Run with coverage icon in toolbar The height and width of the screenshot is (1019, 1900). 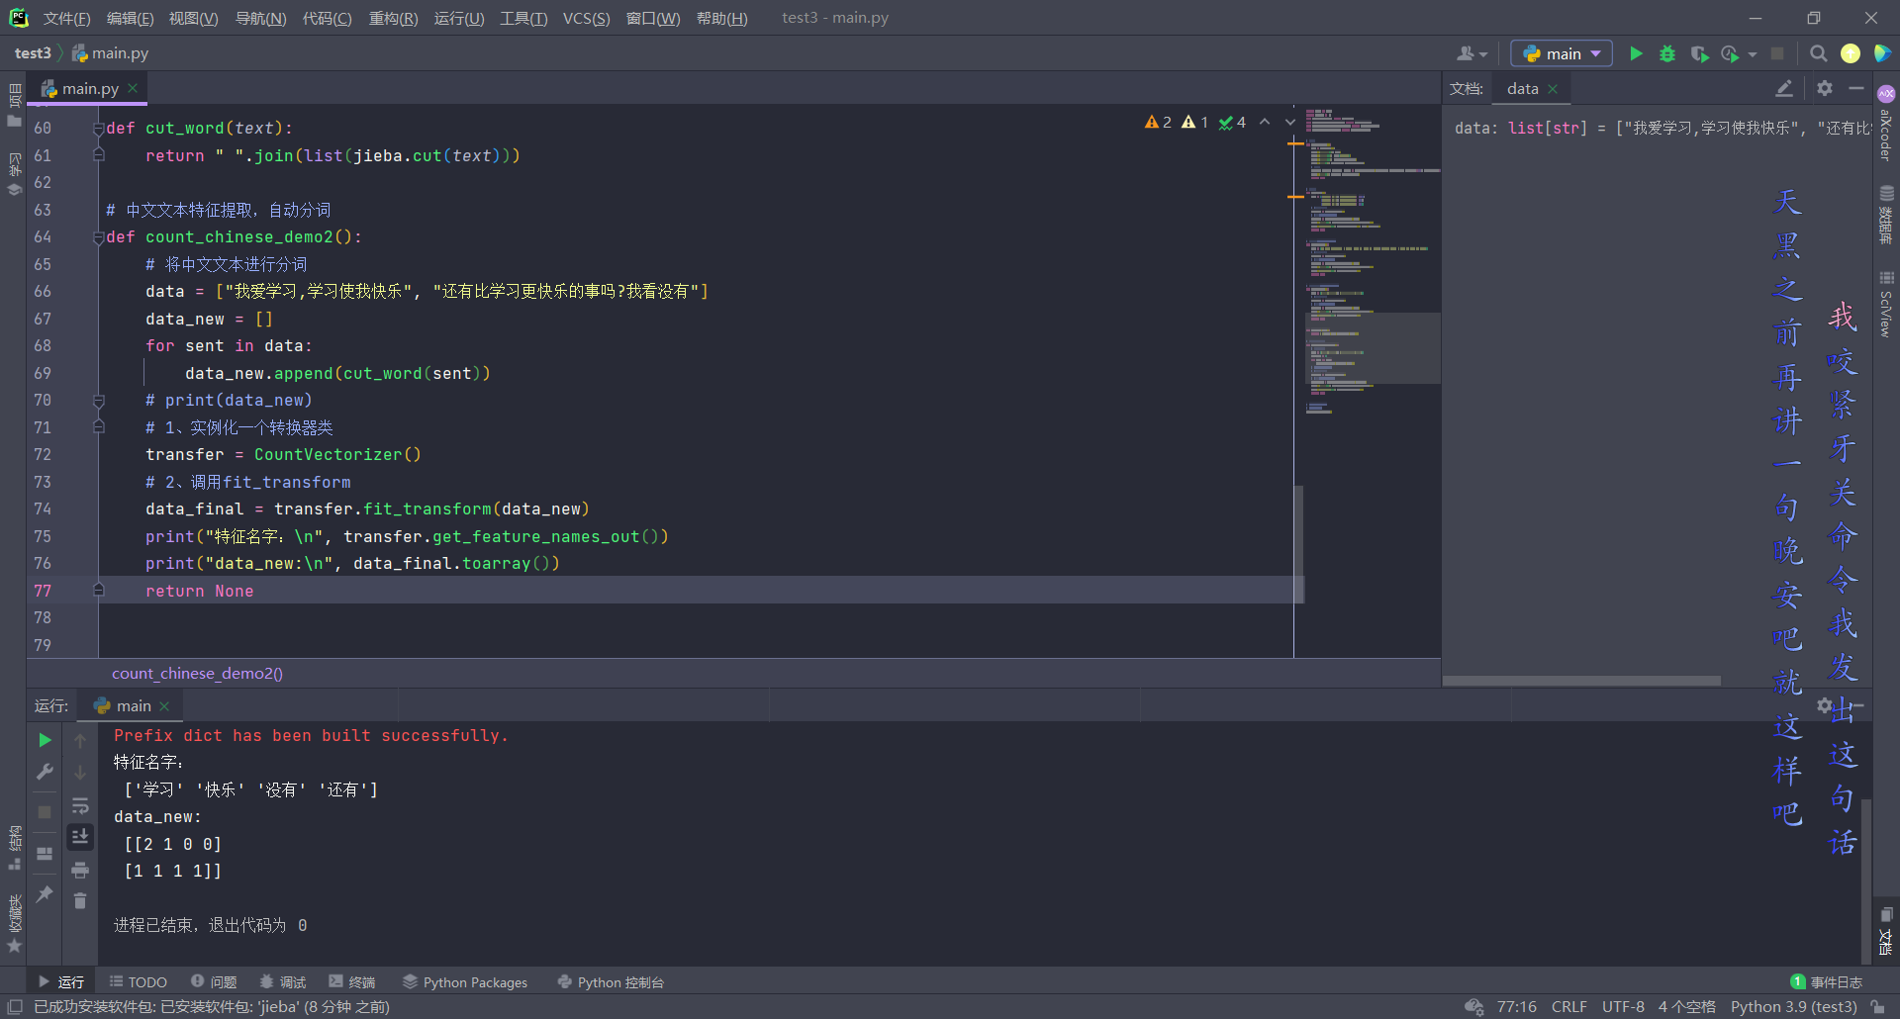pos(1699,53)
